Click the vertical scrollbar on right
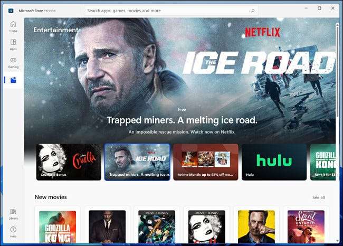The height and width of the screenshot is (246, 343). [337, 71]
